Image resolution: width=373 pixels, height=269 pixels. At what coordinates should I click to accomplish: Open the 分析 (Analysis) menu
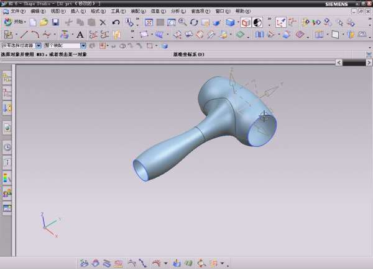click(178, 11)
